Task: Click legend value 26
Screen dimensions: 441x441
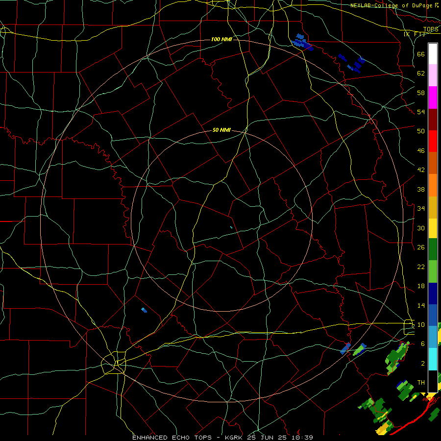Action: coord(421,247)
